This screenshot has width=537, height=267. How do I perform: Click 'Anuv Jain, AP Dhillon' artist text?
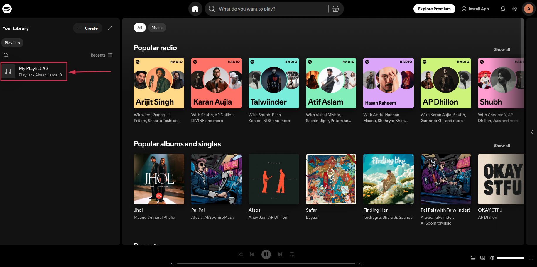tap(268, 217)
